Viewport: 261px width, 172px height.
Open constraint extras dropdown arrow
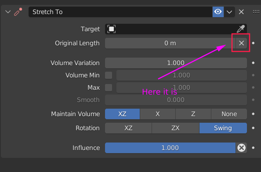click(229, 12)
